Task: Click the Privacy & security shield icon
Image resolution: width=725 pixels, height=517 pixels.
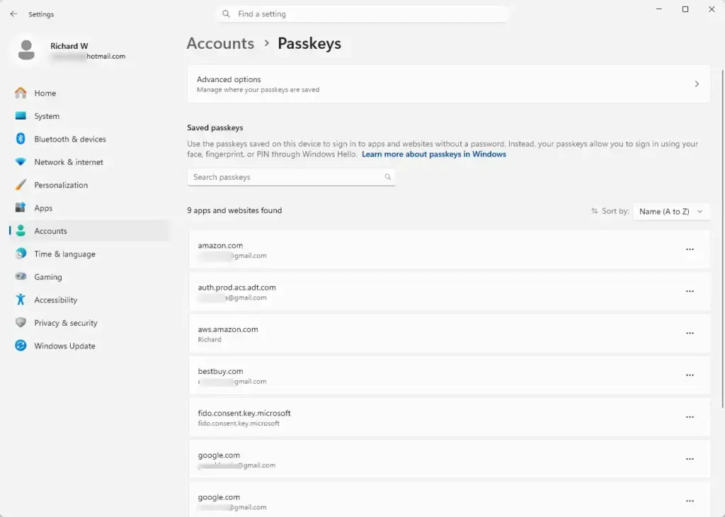Action: (x=21, y=323)
